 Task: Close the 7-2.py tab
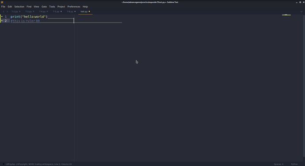pos(19,11)
